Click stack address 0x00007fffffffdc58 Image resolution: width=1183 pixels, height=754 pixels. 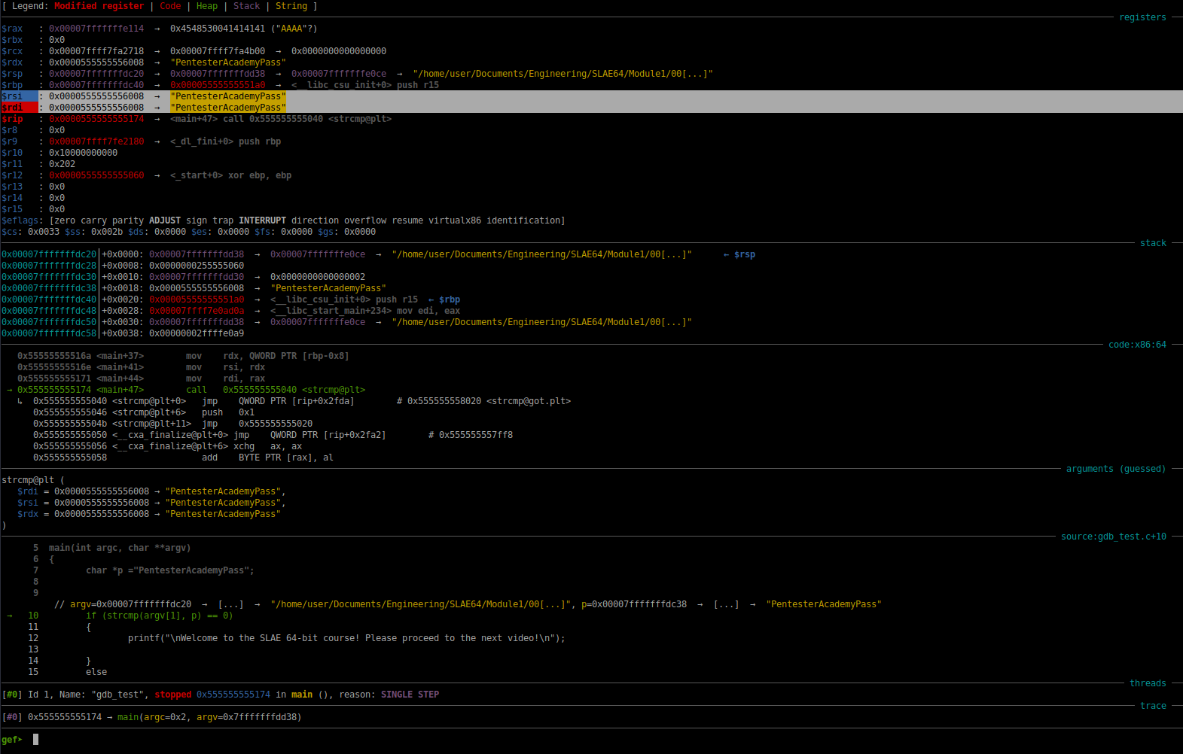coord(49,333)
